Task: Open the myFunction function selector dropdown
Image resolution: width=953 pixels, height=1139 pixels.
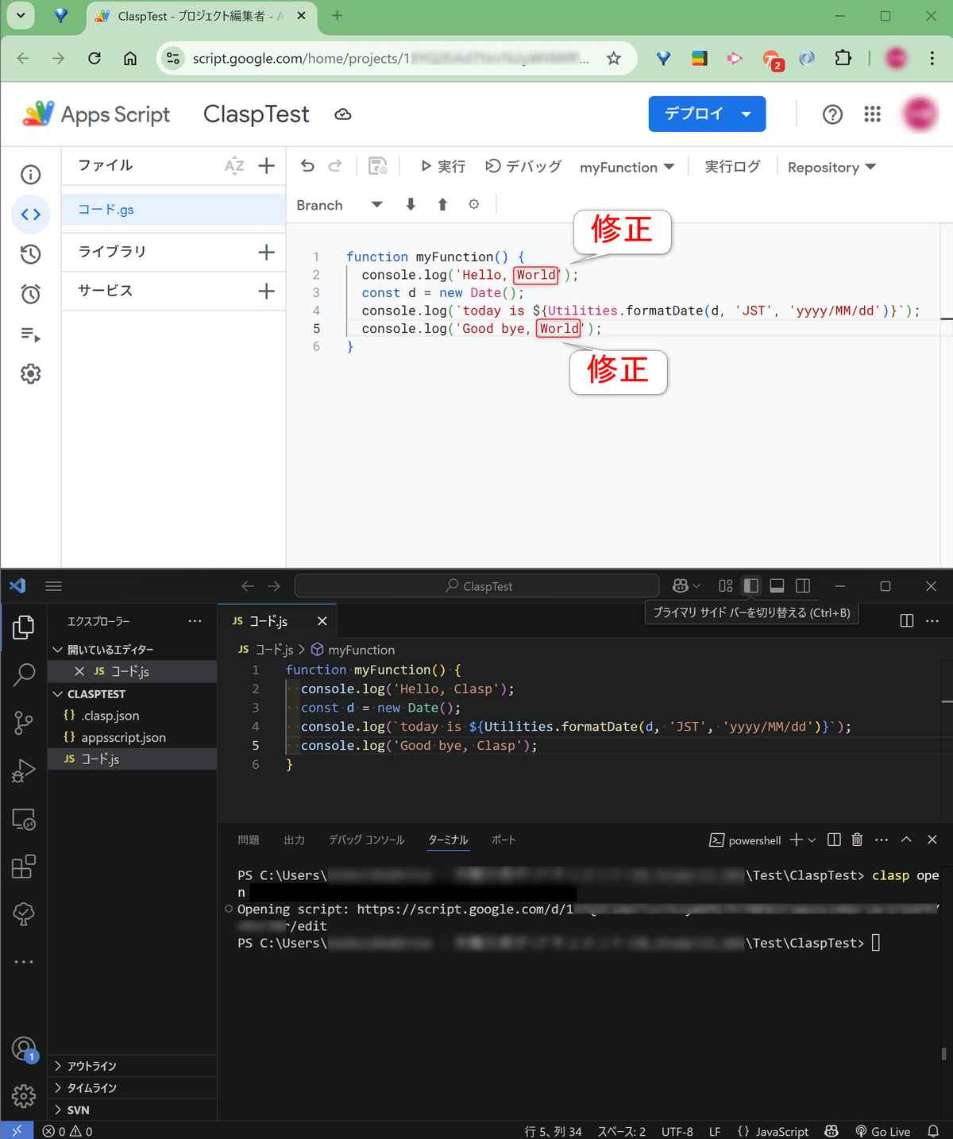Action: tap(627, 167)
